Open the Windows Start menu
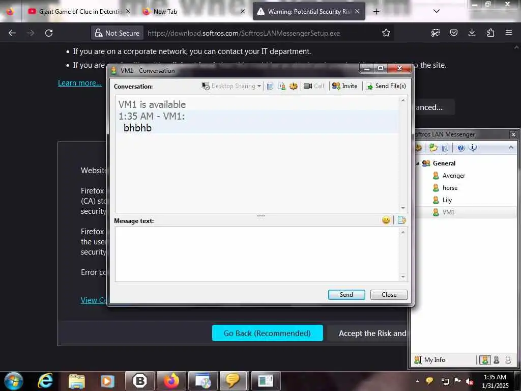The width and height of the screenshot is (521, 391). coord(14,381)
